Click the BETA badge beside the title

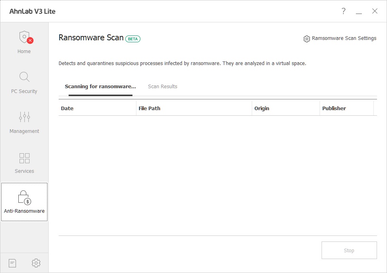(x=133, y=39)
